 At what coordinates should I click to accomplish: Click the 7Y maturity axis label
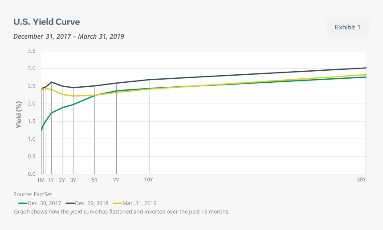[x=116, y=180]
